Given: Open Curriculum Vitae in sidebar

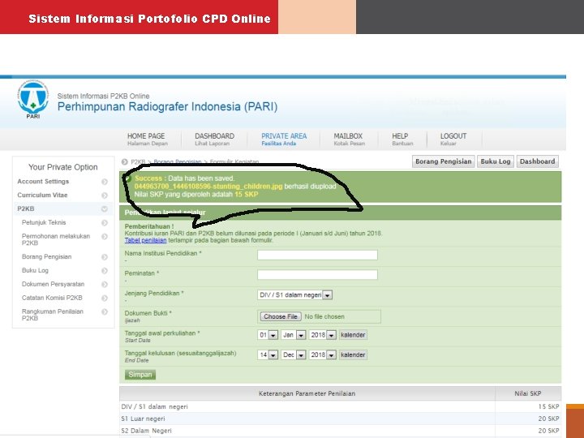Looking at the screenshot, I should coord(42,195).
